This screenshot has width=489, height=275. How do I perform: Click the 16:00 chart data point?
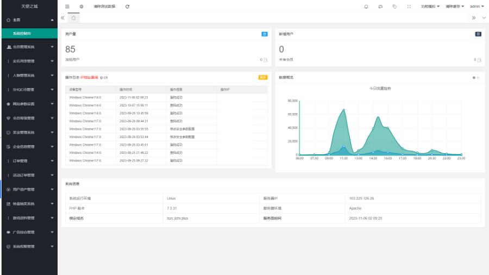[x=388, y=128]
